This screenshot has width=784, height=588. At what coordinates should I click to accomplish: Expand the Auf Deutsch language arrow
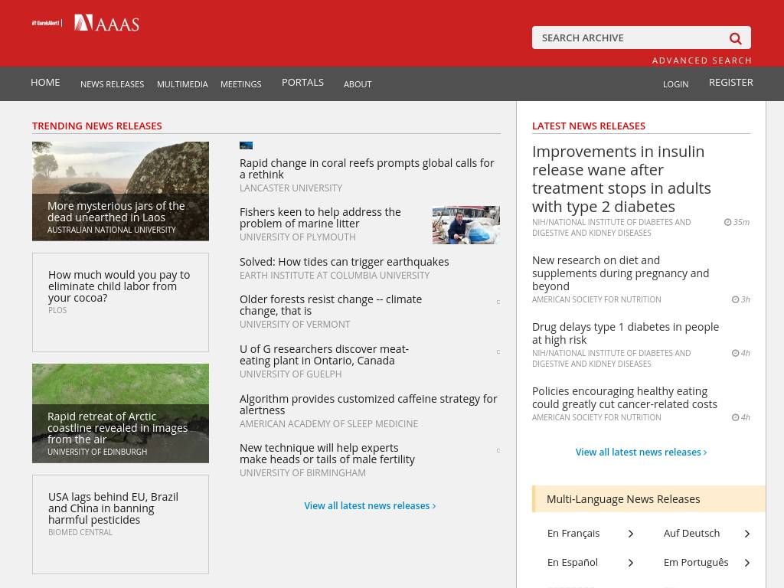pos(747,534)
